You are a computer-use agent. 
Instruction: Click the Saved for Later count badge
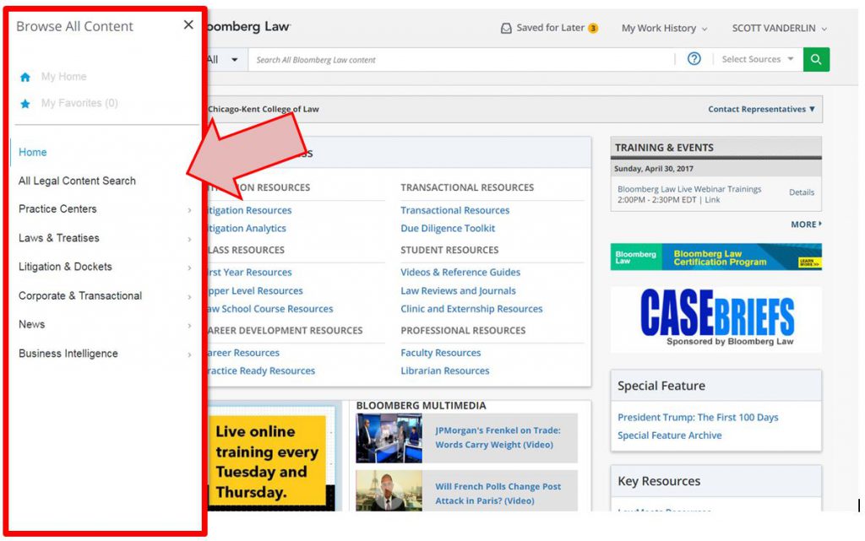(x=593, y=28)
